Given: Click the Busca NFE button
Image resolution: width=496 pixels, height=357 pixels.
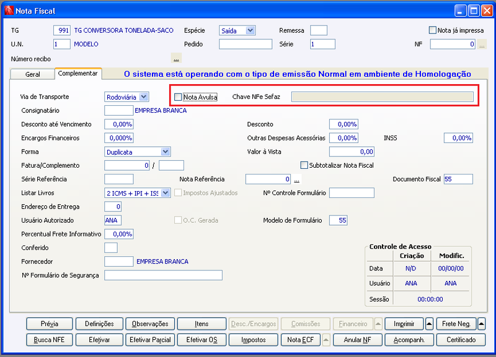Looking at the screenshot, I should [50, 340].
